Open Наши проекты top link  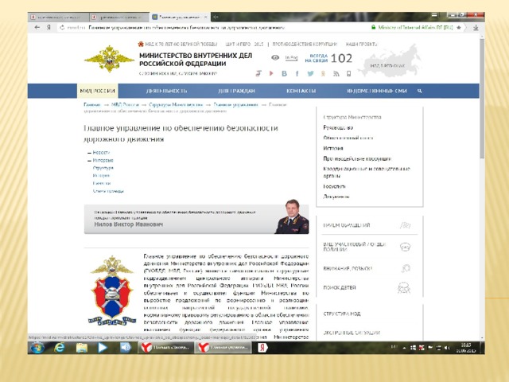[361, 45]
